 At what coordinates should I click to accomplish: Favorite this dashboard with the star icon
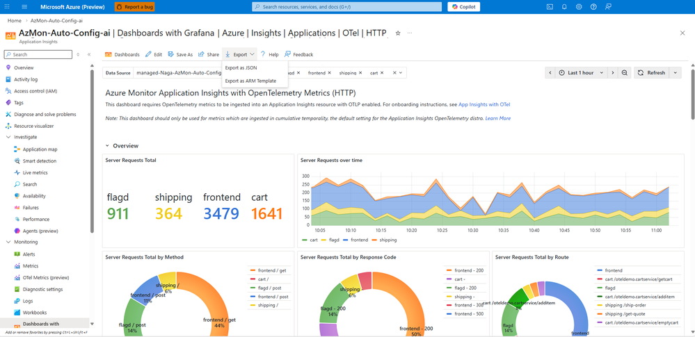pos(398,33)
